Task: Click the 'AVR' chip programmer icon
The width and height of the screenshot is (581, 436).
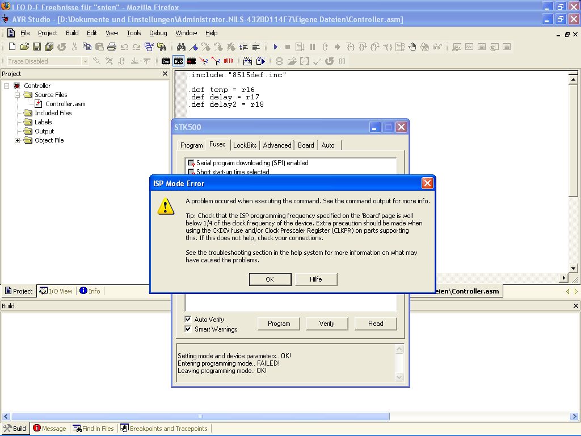Action: [178, 61]
